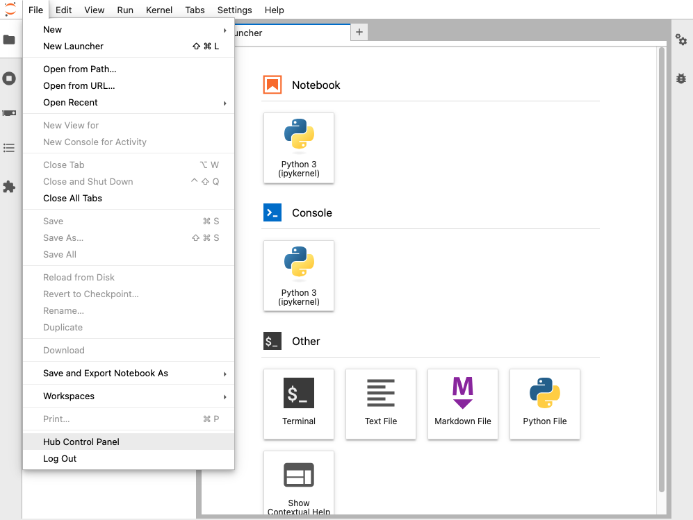Viewport: 693px width, 520px height.
Task: Choose Log Out from File menu
Action: 128,459
